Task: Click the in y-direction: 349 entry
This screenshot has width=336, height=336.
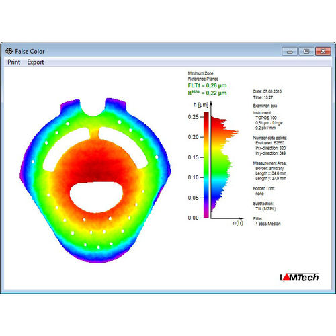Action: tap(271, 153)
